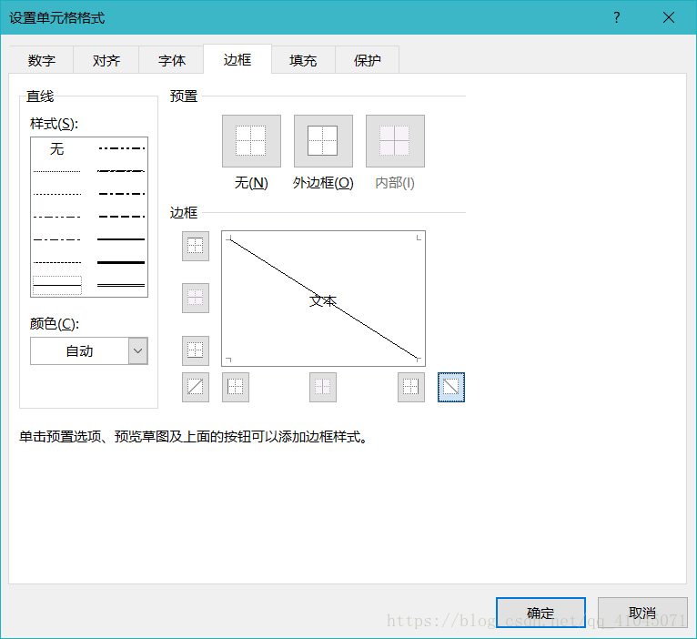Toggle the diagonal-up border button

[196, 387]
